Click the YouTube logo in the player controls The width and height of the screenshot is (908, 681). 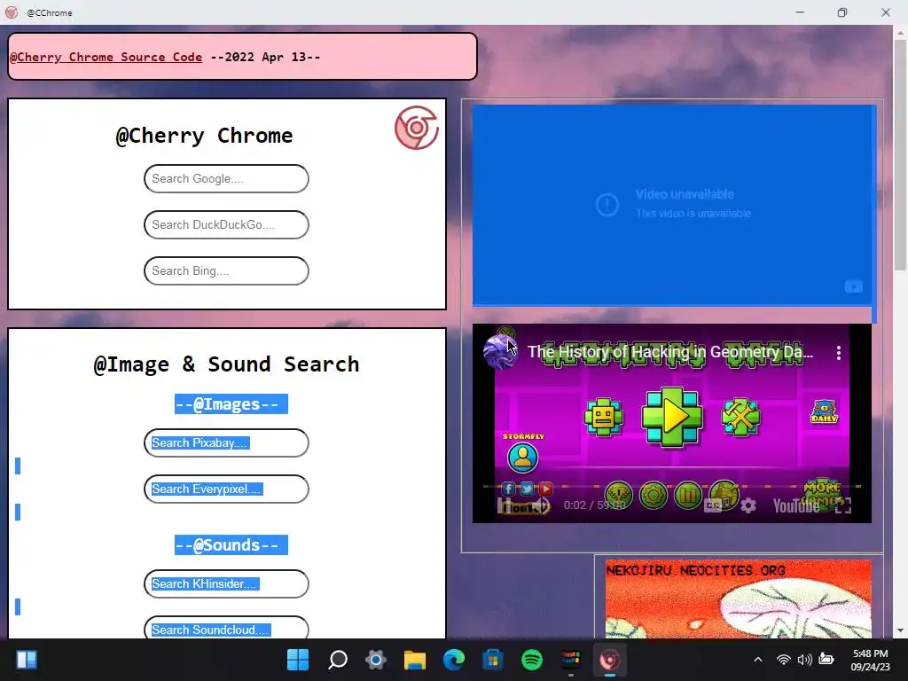coord(795,506)
